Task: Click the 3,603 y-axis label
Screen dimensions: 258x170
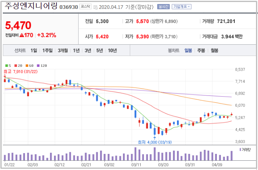Action: click(240, 141)
